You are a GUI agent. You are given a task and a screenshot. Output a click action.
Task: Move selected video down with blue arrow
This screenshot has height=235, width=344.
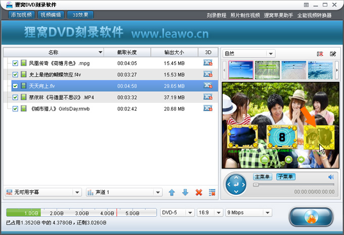pyautogui.click(x=185, y=193)
